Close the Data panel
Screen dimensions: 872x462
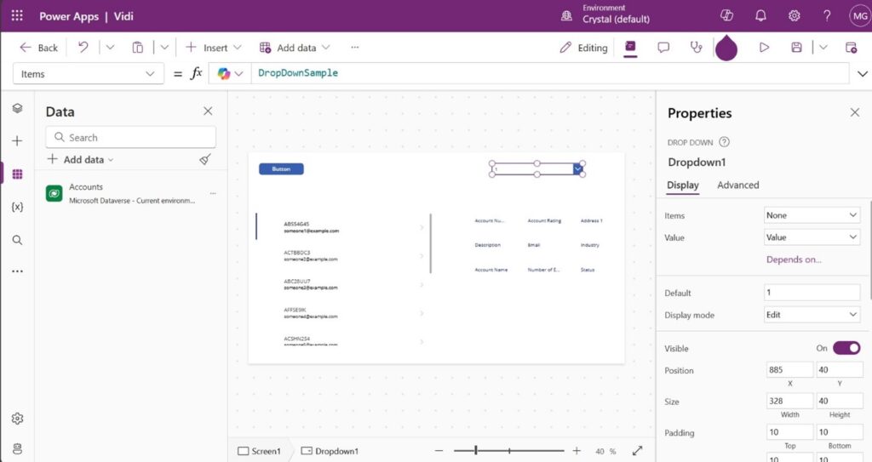(208, 111)
